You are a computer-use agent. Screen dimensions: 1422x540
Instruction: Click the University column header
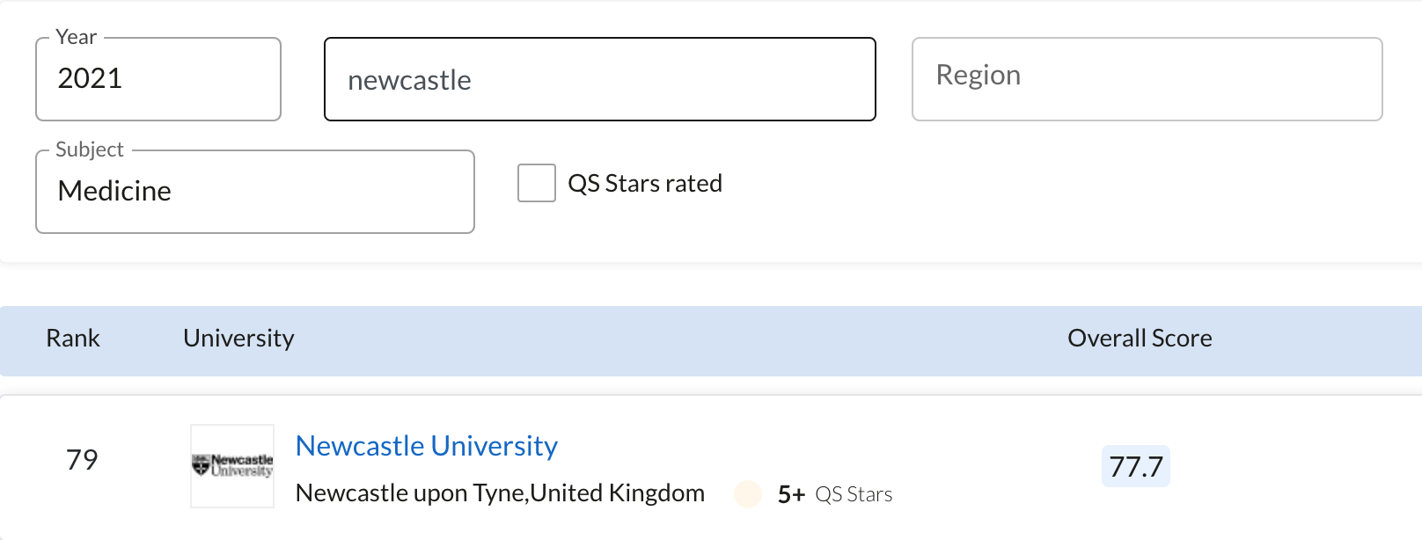pyautogui.click(x=238, y=339)
